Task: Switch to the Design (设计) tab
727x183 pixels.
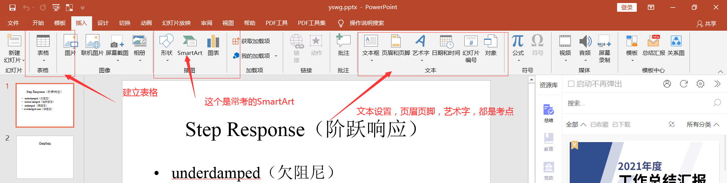Action: coord(103,23)
